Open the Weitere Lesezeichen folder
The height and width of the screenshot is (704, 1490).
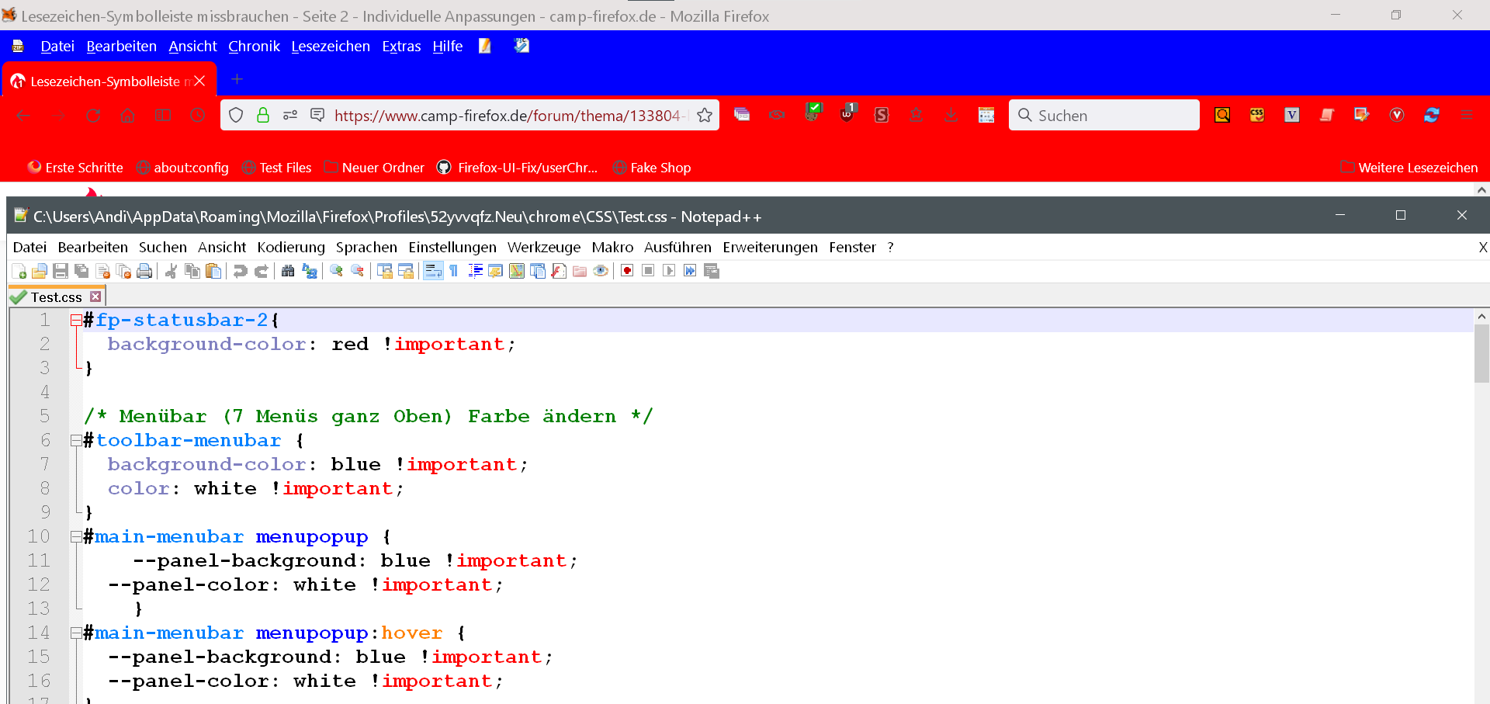(1409, 168)
